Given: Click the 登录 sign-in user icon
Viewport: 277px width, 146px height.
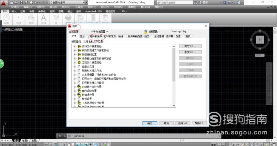Looking at the screenshot, I should pyautogui.click(x=200, y=2).
